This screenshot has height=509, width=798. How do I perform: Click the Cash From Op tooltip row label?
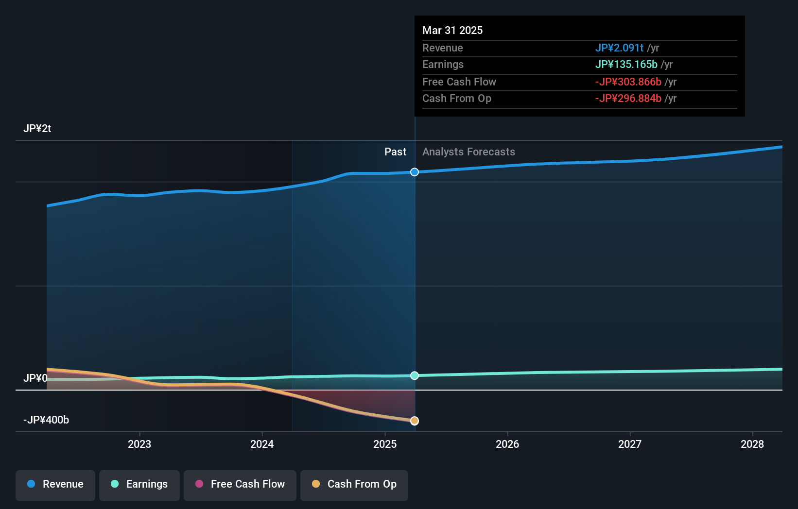(457, 99)
